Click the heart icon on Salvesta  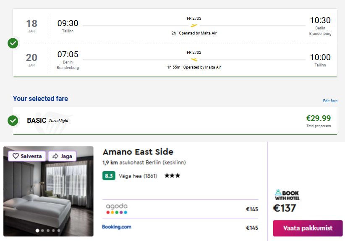point(16,156)
